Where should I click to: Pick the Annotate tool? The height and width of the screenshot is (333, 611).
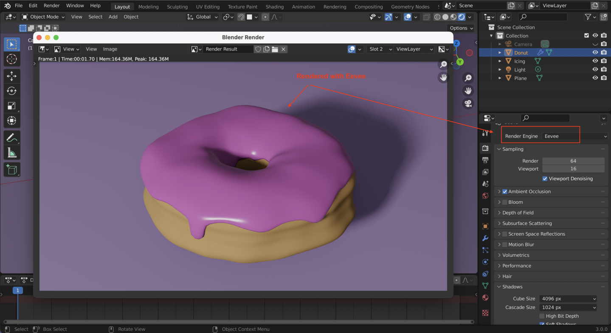[12, 137]
